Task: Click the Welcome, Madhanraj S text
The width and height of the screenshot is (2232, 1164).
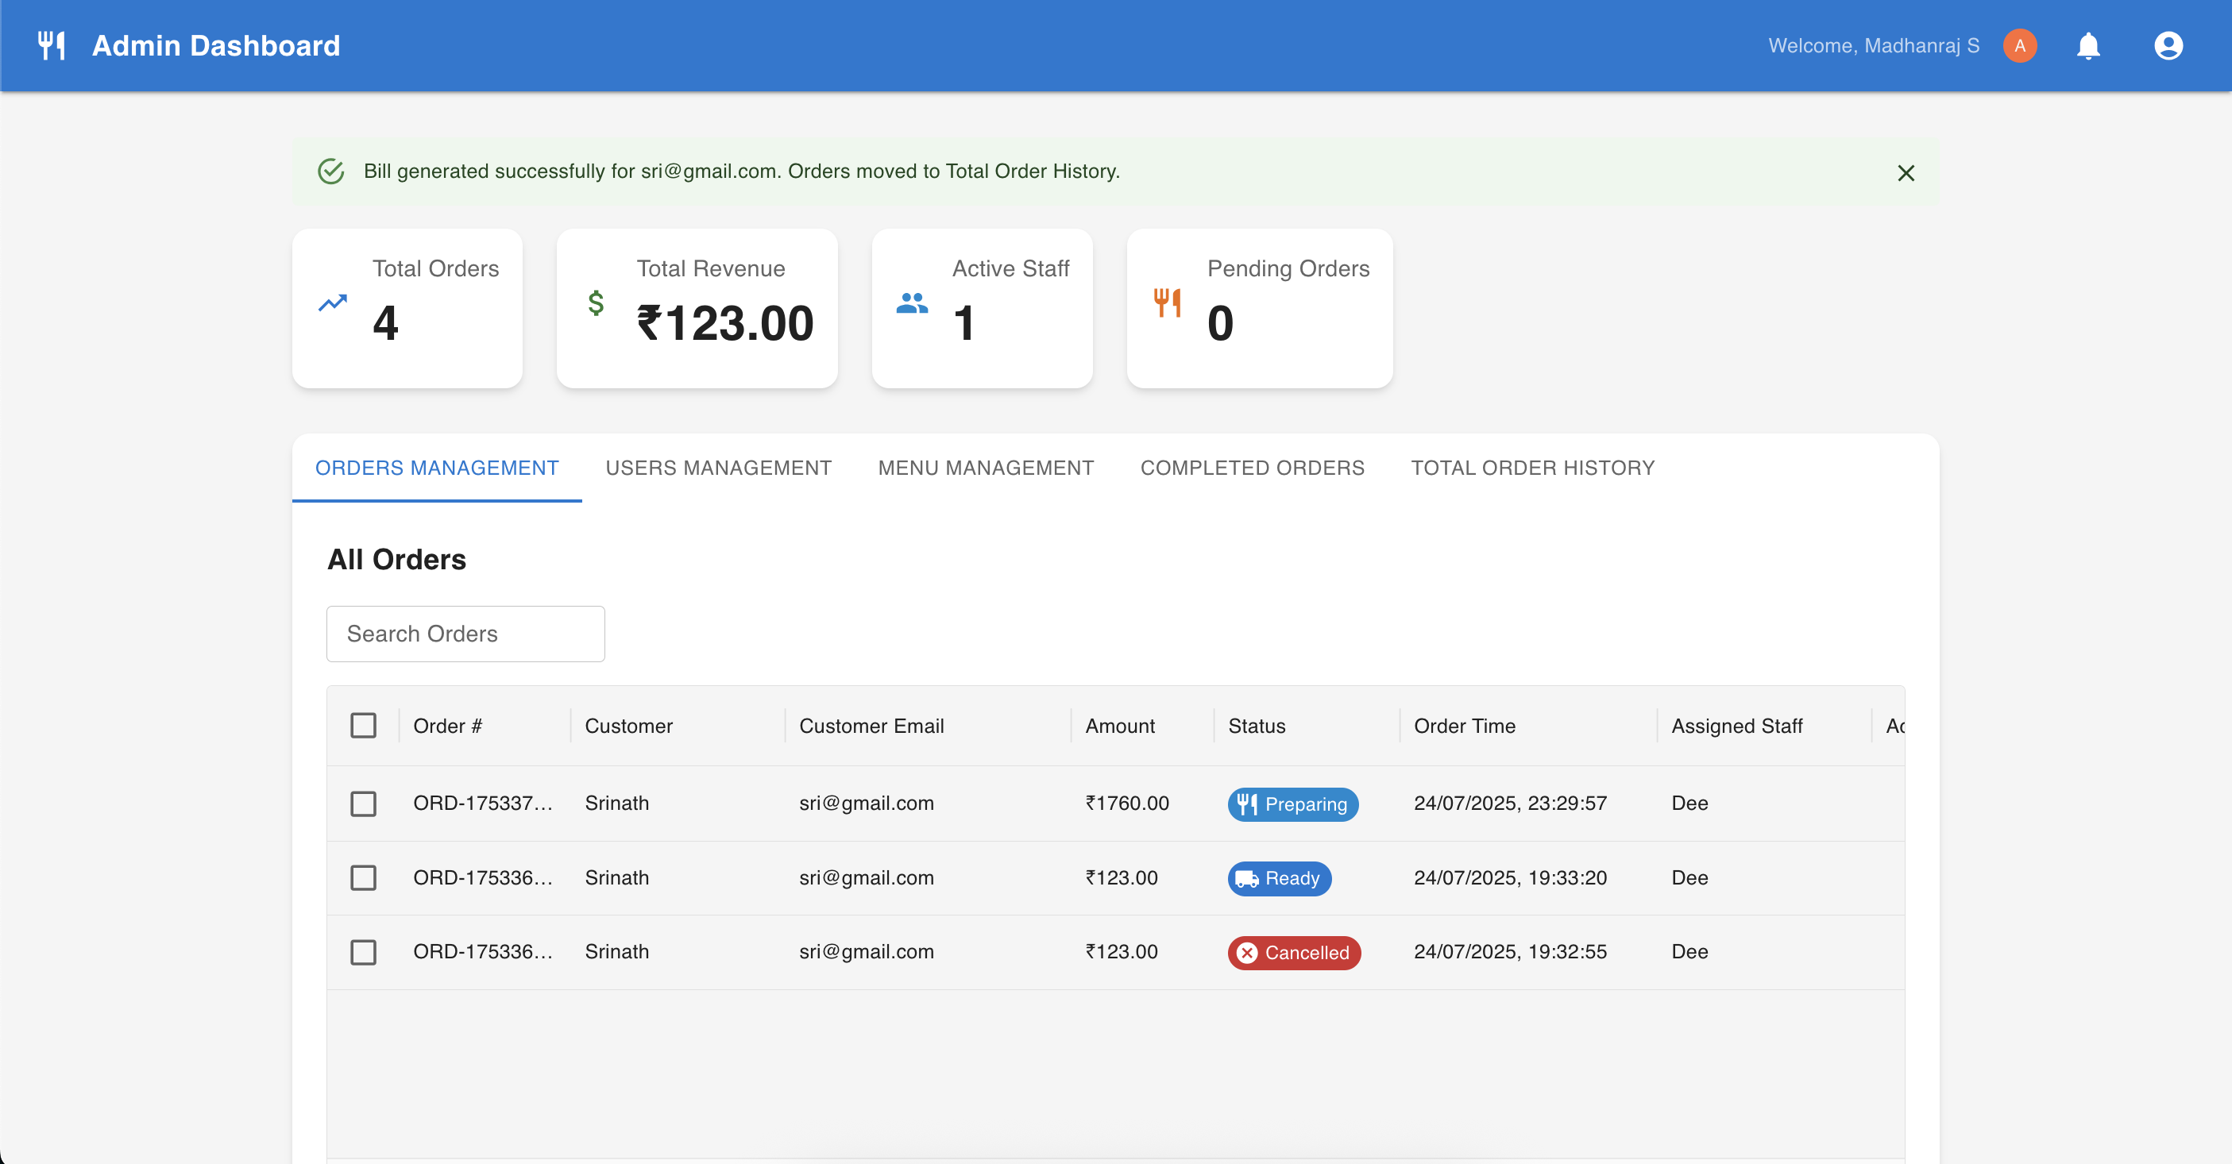Action: tap(1873, 46)
